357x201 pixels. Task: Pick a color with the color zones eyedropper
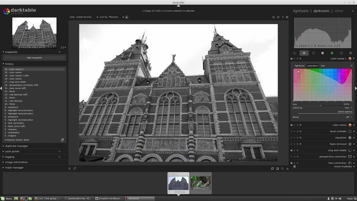(x=351, y=66)
